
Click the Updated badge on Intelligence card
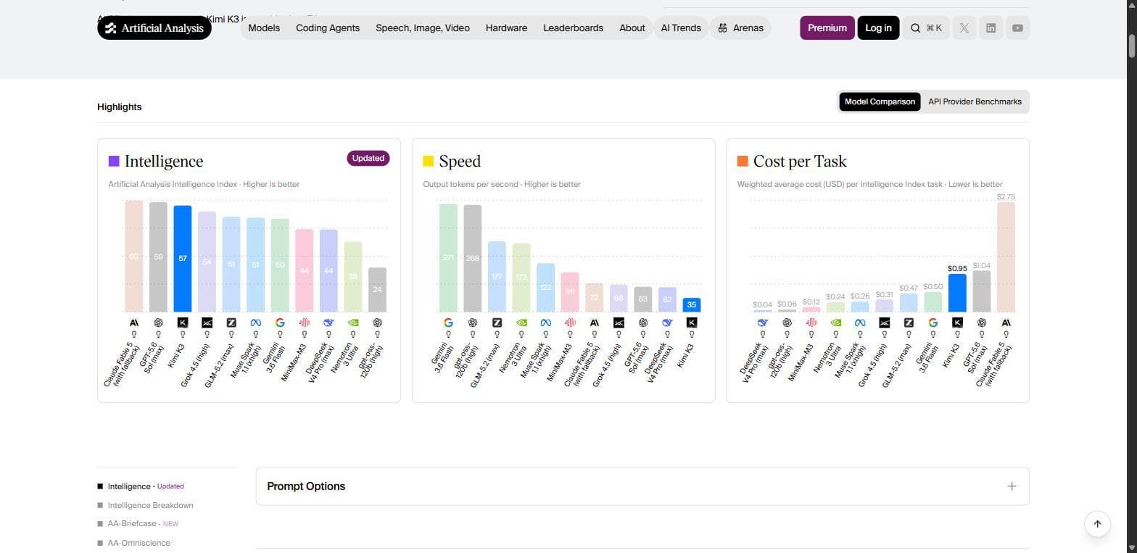pos(368,158)
